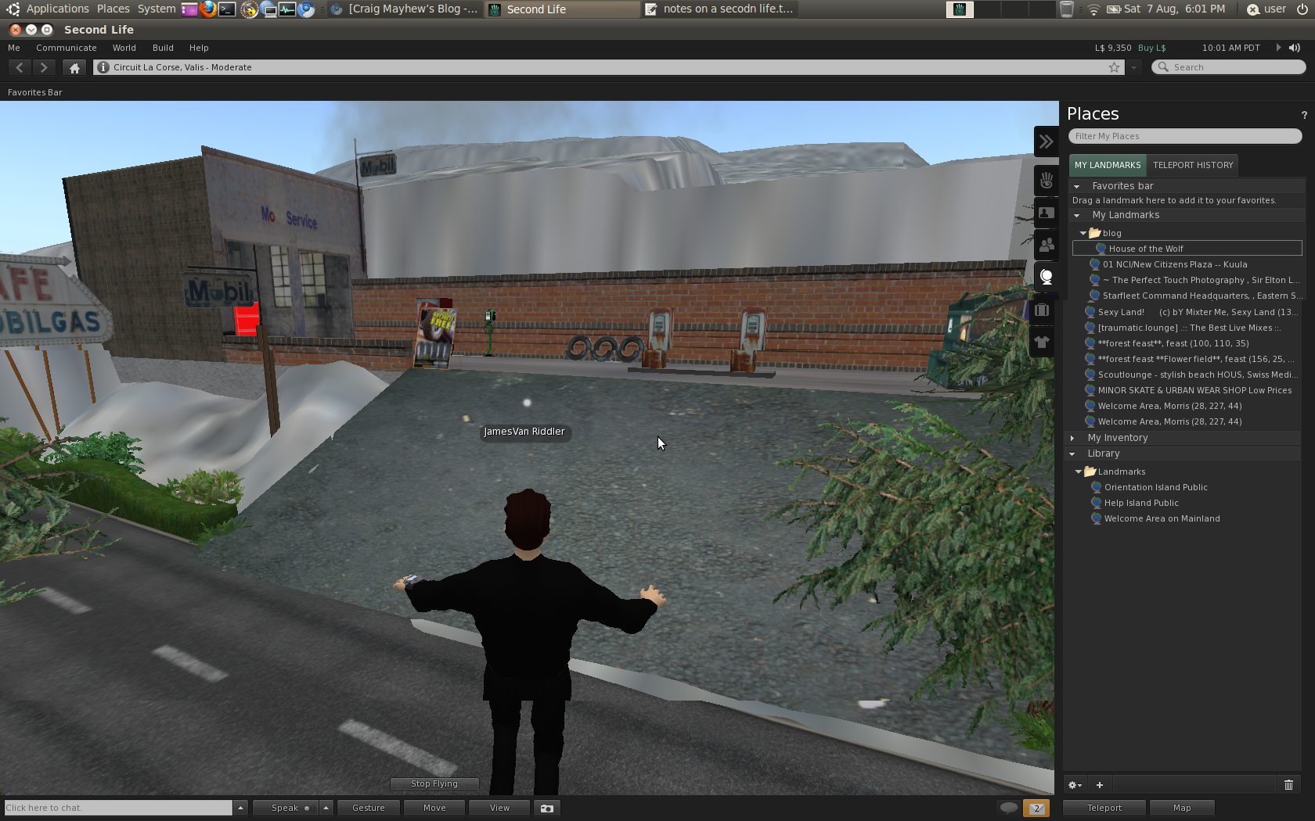Viewport: 1315px width, 821px height.
Task: Collapse the blog folder in My Landmarks
Action: (x=1083, y=233)
